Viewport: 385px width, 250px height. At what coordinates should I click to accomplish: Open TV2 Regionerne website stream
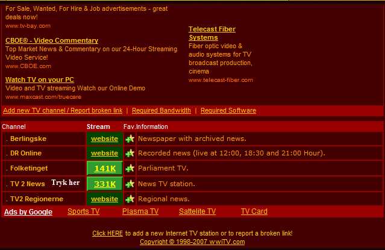[104, 199]
